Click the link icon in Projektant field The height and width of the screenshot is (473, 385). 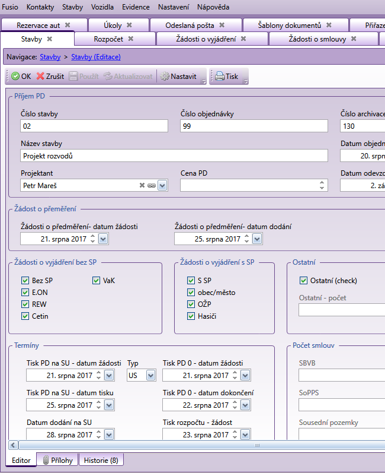(x=151, y=185)
